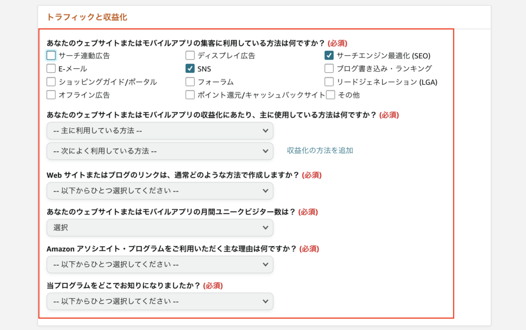Check the サーチ連動広告 checkbox
The image size is (526, 330).
51,55
